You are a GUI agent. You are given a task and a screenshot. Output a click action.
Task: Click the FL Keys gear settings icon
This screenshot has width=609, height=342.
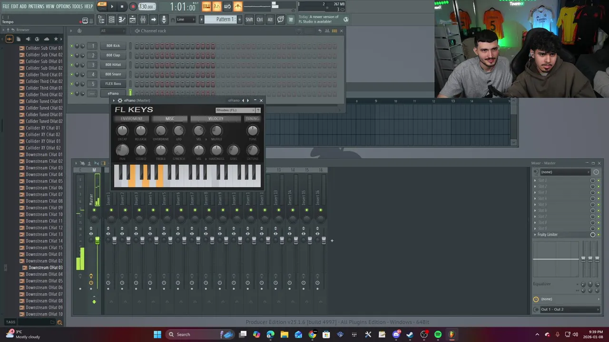click(120, 101)
